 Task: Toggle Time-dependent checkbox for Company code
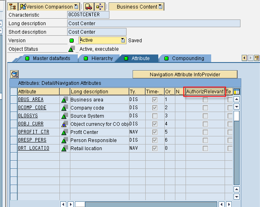155,108
